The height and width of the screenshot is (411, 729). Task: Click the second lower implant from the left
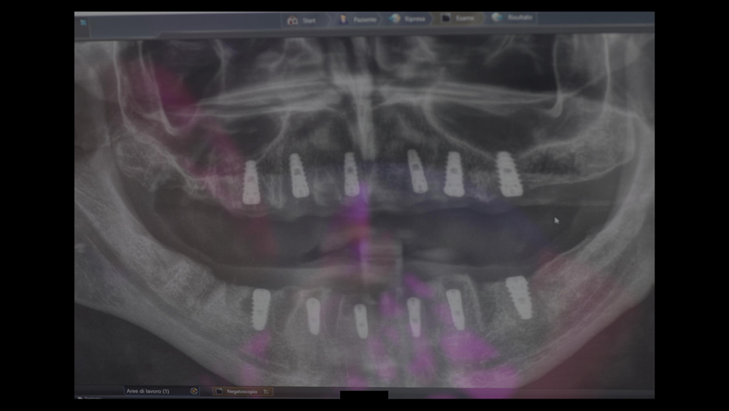tap(314, 316)
